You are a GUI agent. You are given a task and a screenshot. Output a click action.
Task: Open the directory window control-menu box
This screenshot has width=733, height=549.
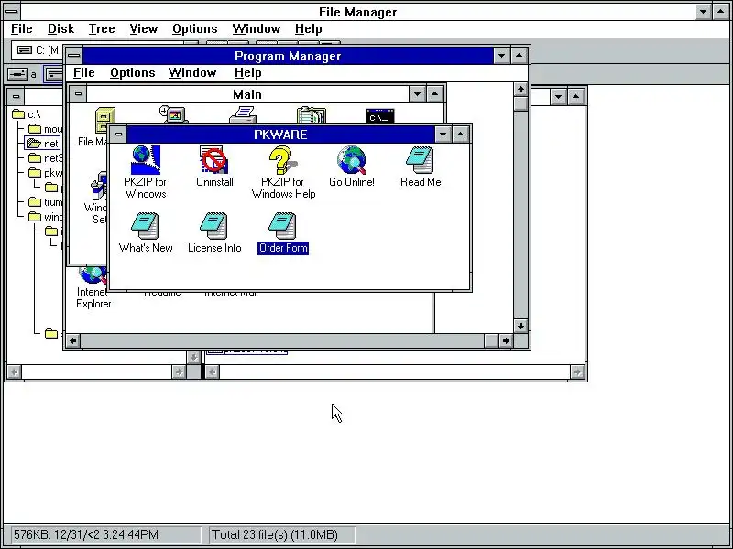point(16,97)
